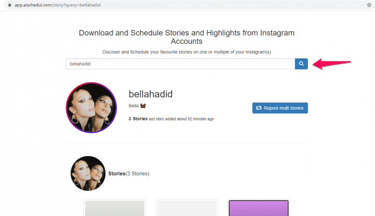Open the middle story thumbnail
Viewport: 375px width, 216px height.
[187, 208]
